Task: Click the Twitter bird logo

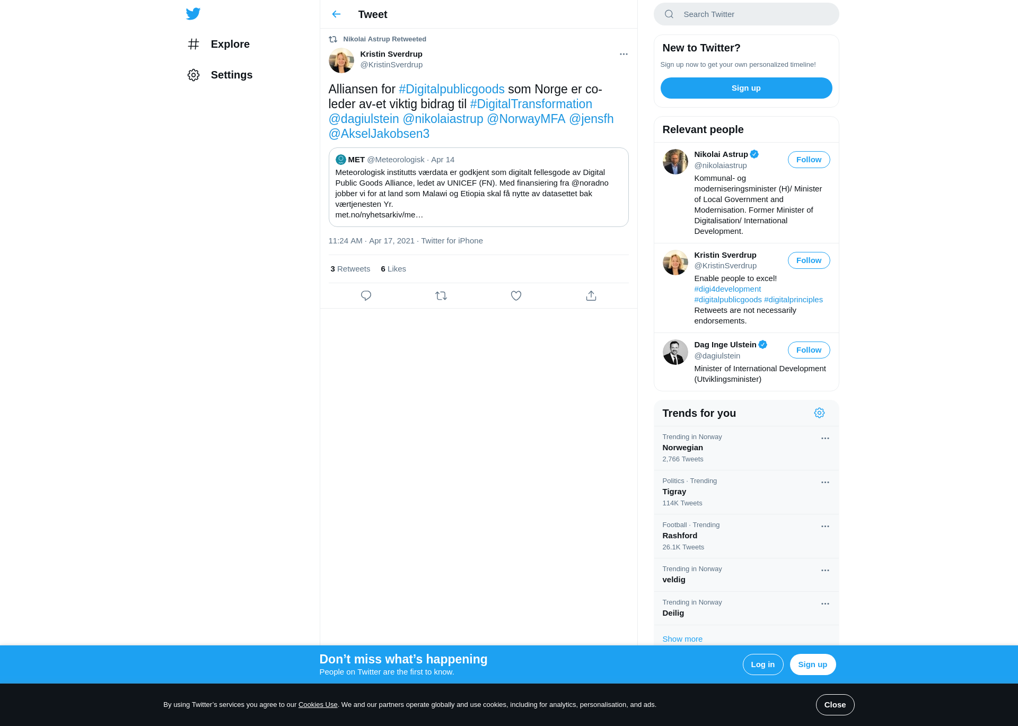Action: (193, 14)
